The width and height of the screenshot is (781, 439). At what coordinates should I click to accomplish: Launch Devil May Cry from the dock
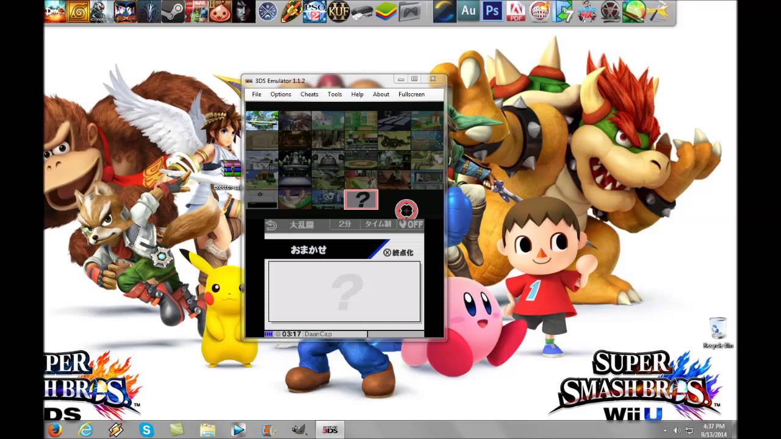55,12
